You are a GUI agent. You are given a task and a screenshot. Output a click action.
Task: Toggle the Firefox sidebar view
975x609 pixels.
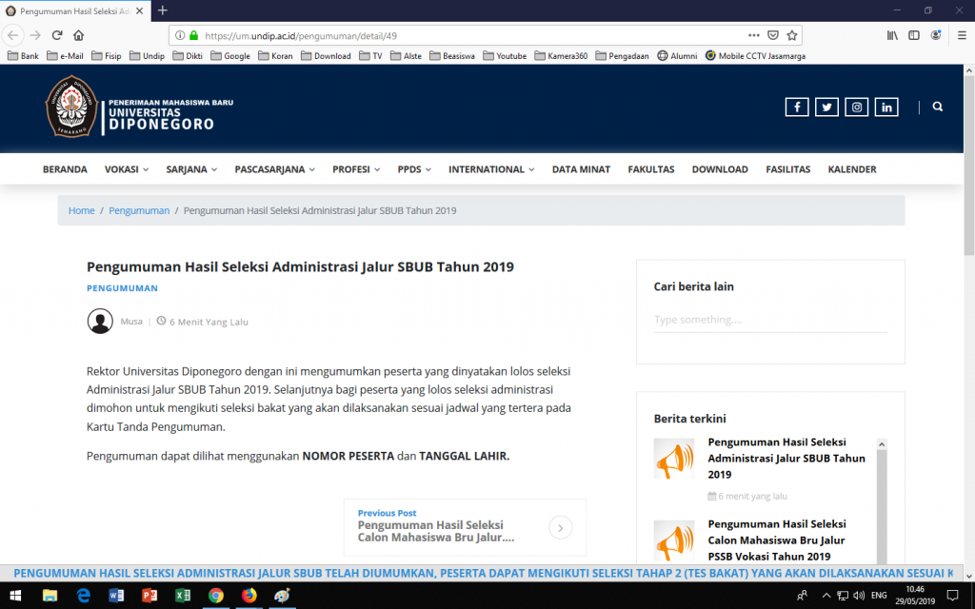pos(913,34)
